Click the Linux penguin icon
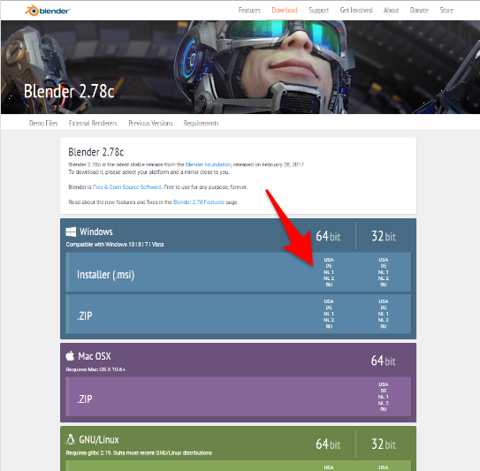The image size is (480, 471). coord(71,439)
